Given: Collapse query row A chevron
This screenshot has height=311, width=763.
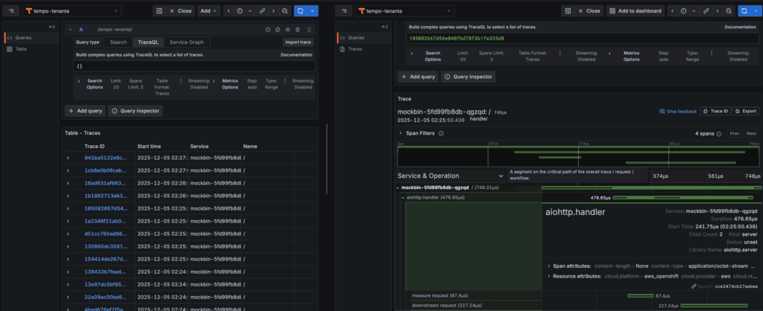Looking at the screenshot, I should pyautogui.click(x=70, y=30).
